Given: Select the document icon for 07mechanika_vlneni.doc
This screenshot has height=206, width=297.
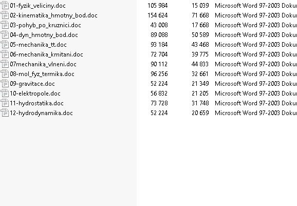Looking at the screenshot, I should pos(5,64).
